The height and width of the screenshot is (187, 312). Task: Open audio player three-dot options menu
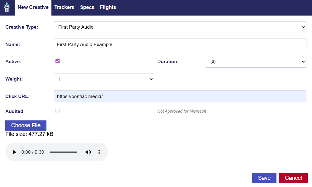[99, 152]
